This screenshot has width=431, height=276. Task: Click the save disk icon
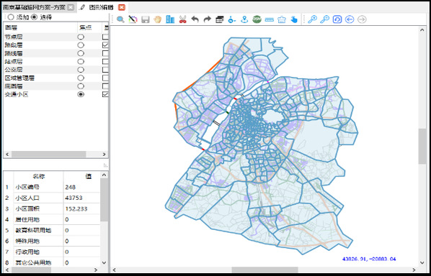[145, 19]
